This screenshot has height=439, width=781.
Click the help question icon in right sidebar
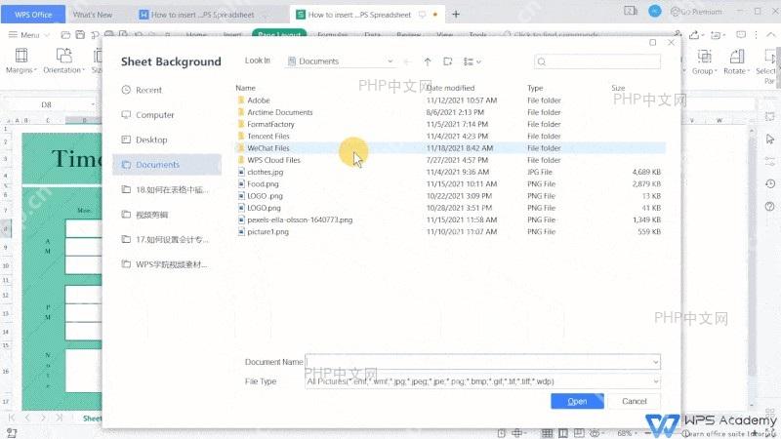pos(770,206)
